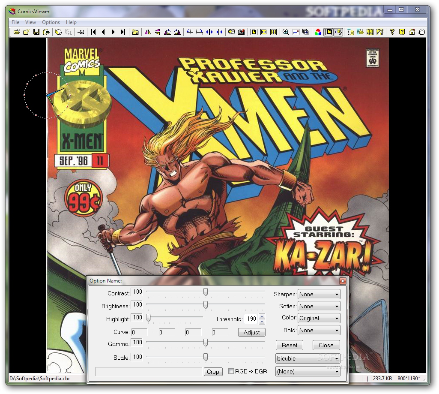Jump to last page icon
Screen dimensions: 439x394
tap(123, 32)
